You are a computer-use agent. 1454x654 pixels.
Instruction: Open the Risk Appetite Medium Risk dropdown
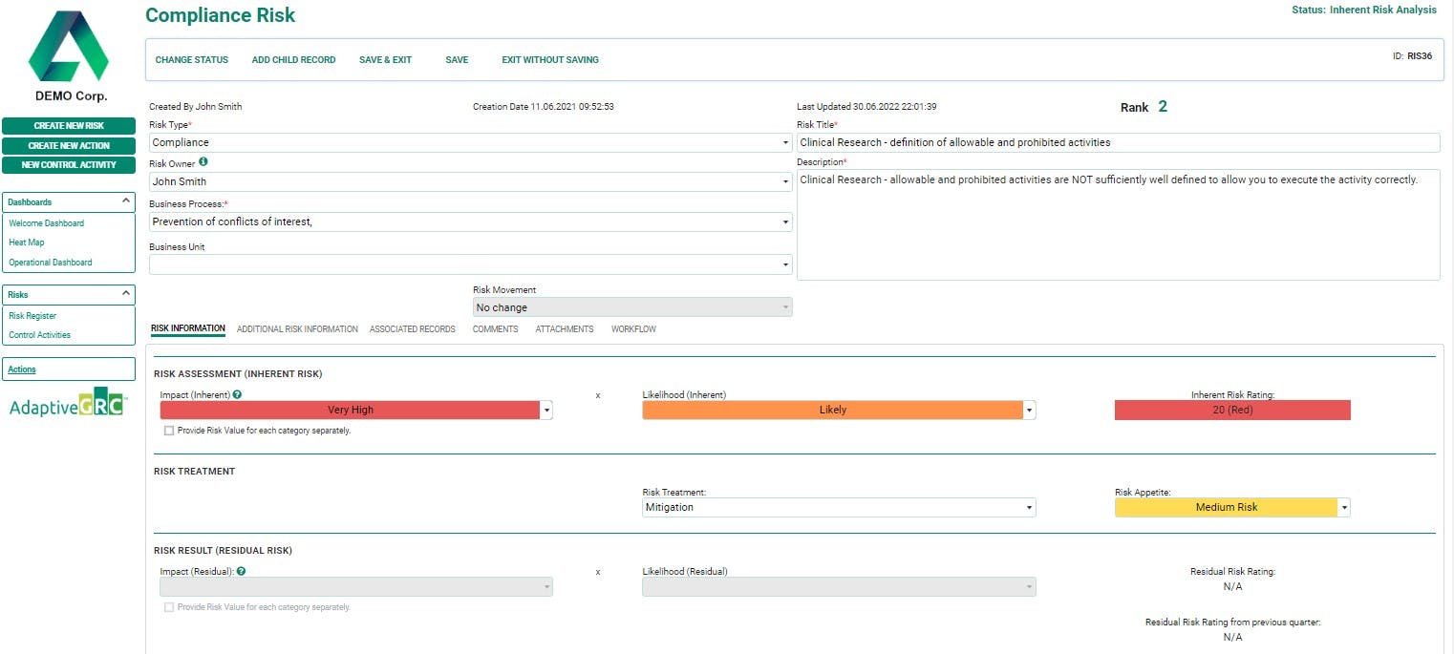(1232, 507)
